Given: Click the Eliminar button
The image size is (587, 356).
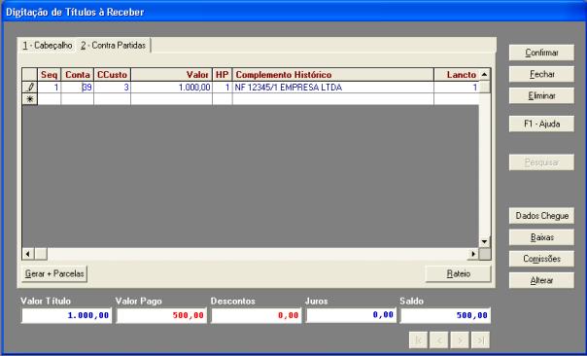Looking at the screenshot, I should tap(541, 96).
